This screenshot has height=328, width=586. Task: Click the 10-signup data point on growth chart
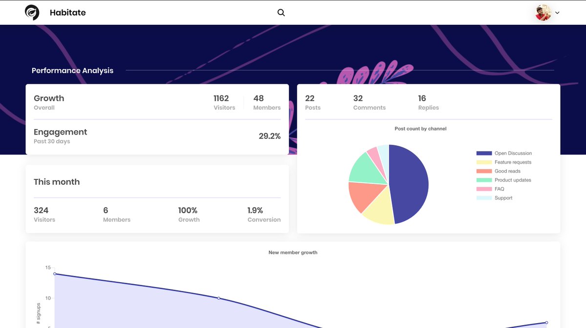click(218, 298)
